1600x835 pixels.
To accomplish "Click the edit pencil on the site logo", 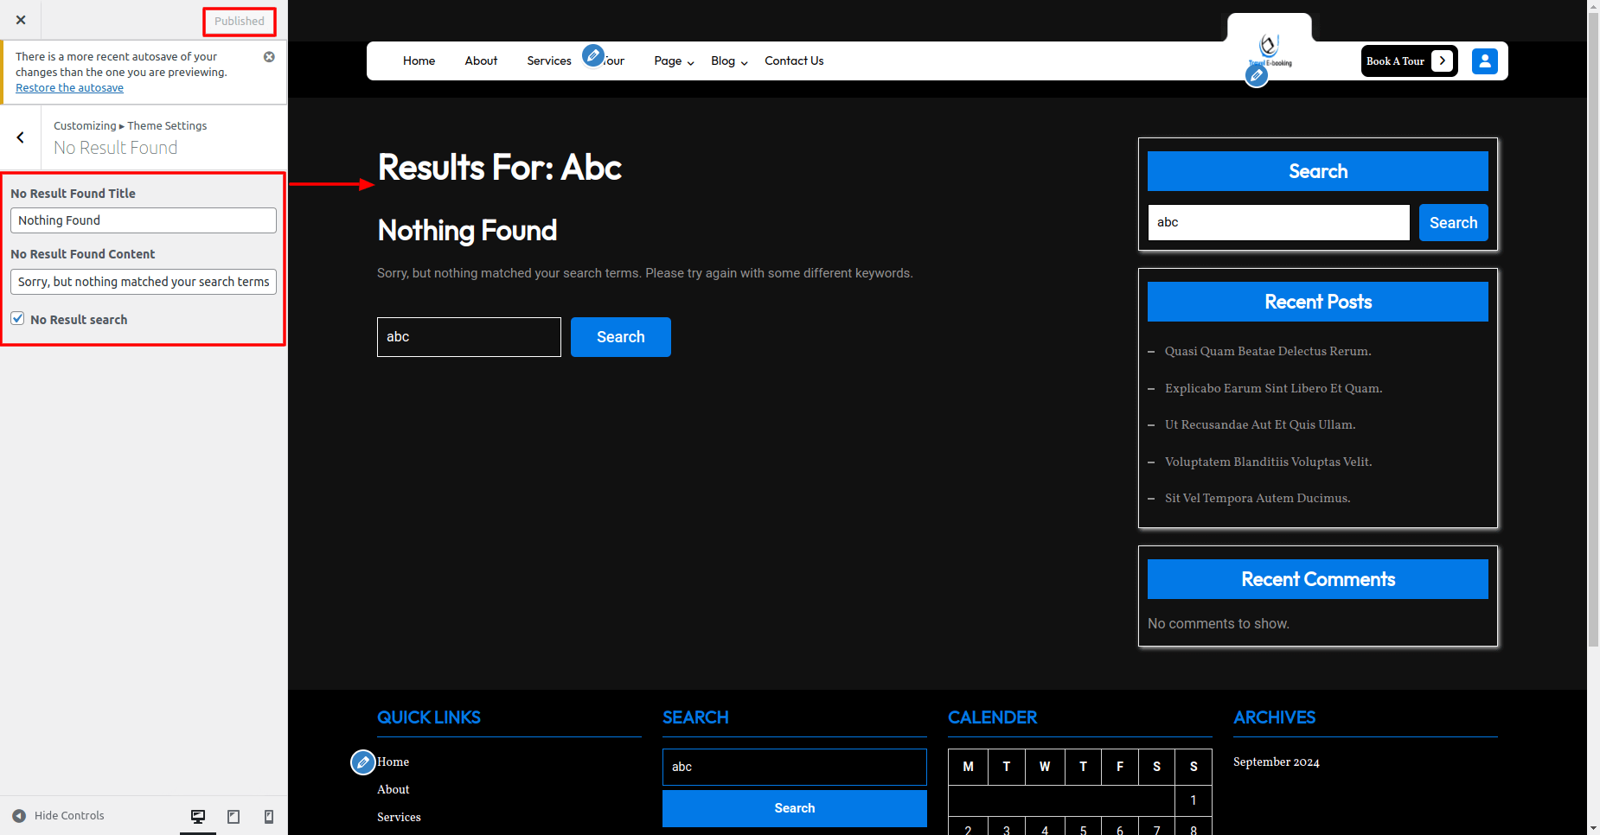I will pyautogui.click(x=1257, y=76).
